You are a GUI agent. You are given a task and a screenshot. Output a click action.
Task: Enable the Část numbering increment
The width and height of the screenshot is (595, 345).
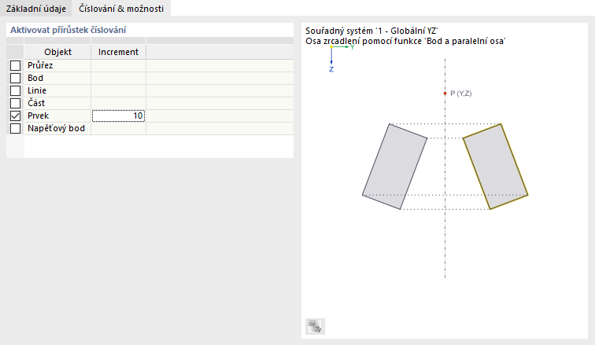tap(15, 104)
